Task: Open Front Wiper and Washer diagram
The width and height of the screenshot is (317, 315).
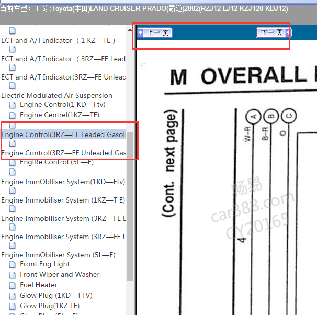Action: [60, 275]
